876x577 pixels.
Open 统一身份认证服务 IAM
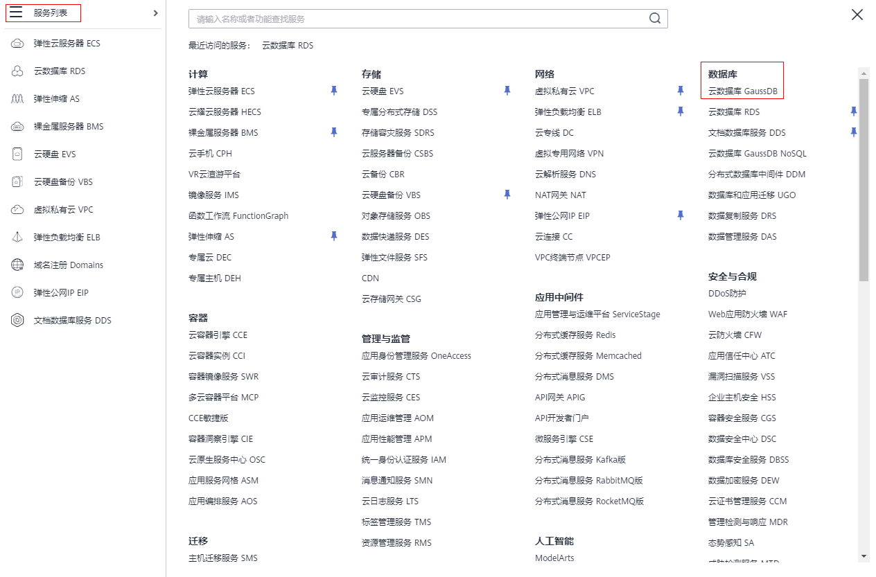[x=404, y=459]
